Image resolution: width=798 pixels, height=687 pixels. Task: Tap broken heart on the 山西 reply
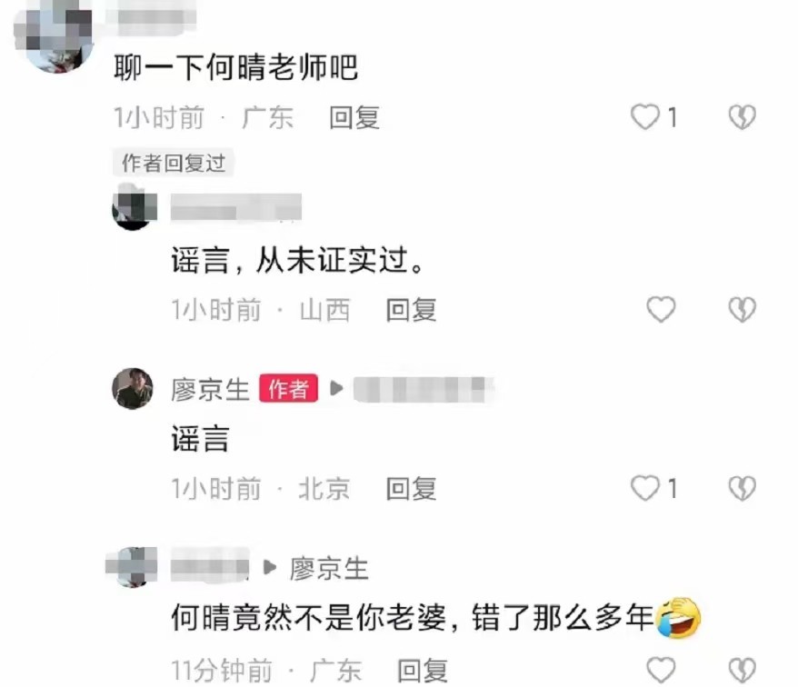coord(742,309)
